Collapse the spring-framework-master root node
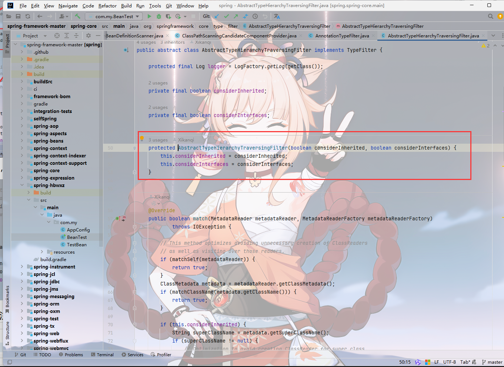This screenshot has width=504, height=367. (16, 44)
